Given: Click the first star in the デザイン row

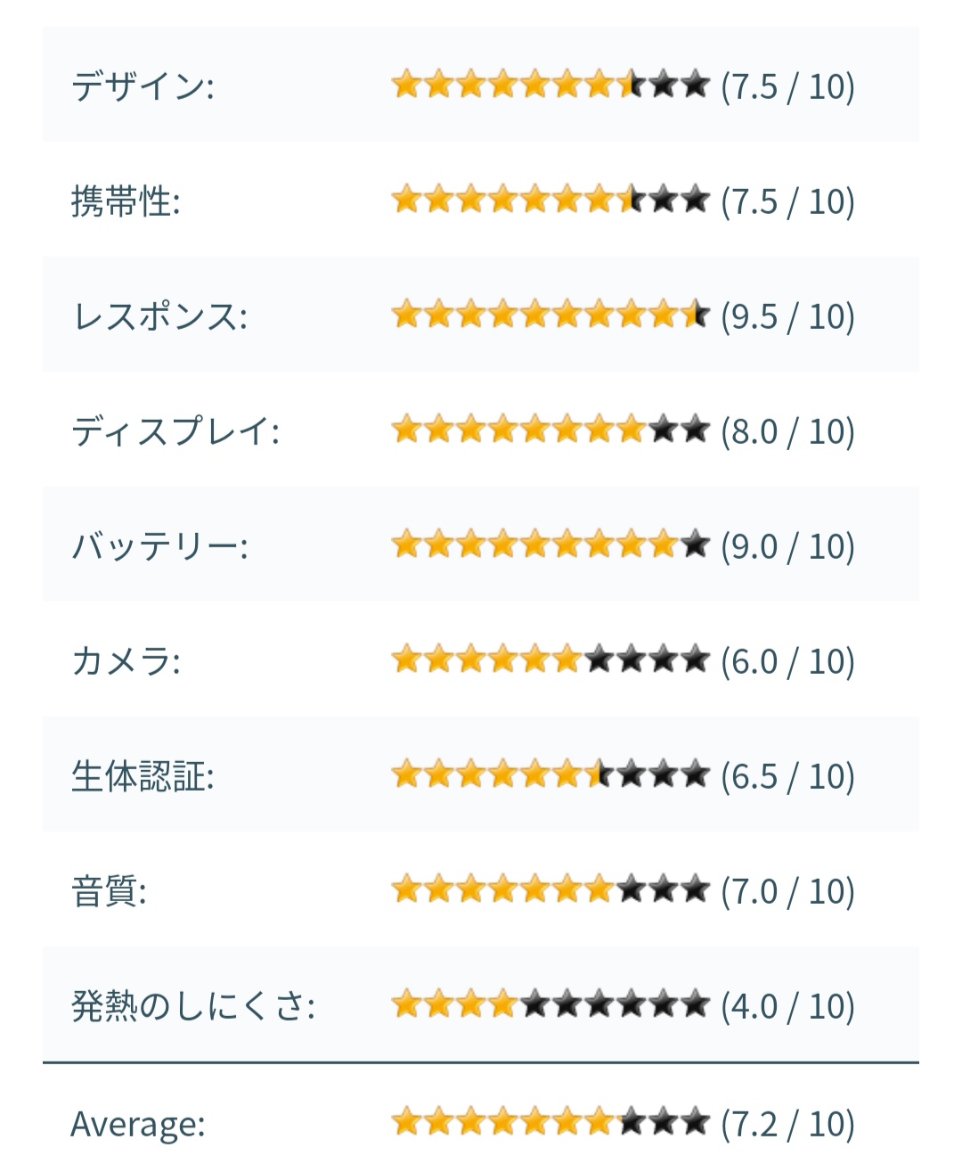Looking at the screenshot, I should [x=406, y=86].
